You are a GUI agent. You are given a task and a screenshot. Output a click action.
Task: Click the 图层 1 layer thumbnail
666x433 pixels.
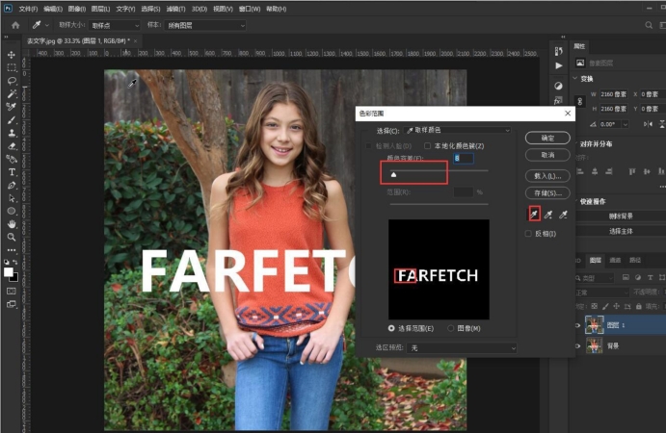coord(595,325)
